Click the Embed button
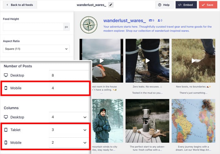This screenshot has height=154, width=220. (186, 5)
